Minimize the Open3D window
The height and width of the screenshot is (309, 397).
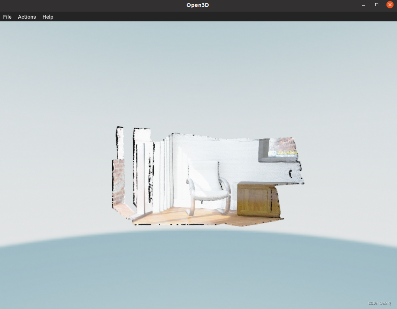[x=363, y=5]
